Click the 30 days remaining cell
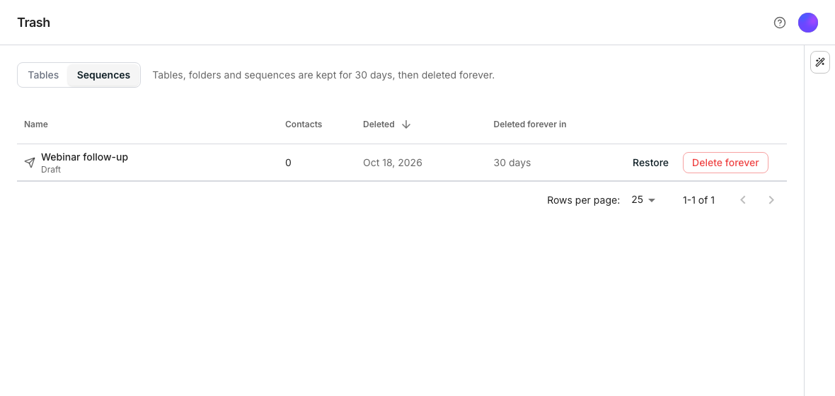The height and width of the screenshot is (396, 835). [512, 163]
